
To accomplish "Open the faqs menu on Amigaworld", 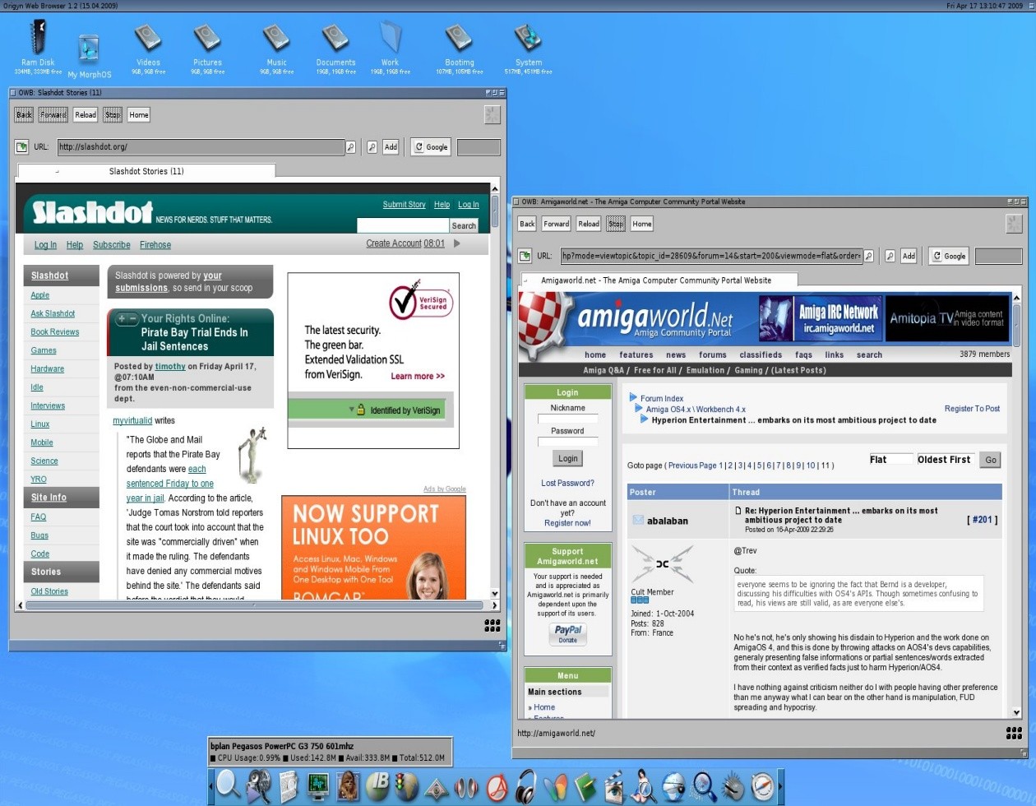I will 803,355.
